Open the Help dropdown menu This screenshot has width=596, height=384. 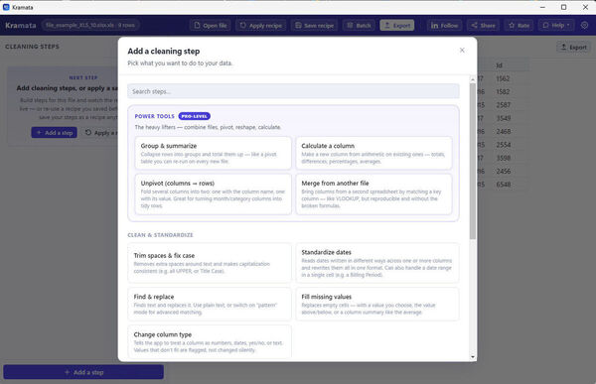click(556, 26)
